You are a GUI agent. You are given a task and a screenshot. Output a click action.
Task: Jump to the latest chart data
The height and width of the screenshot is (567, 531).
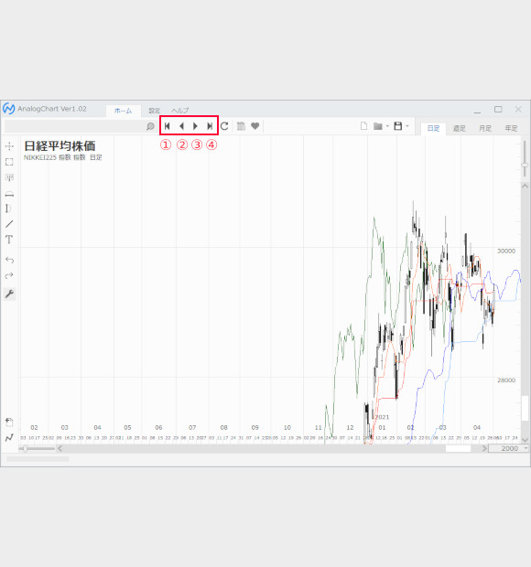[x=210, y=126]
